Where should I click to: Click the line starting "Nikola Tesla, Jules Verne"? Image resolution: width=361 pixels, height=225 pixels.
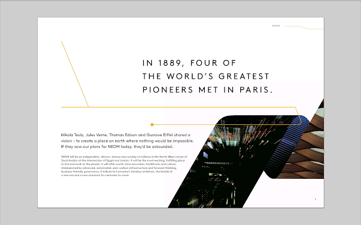[126, 135]
